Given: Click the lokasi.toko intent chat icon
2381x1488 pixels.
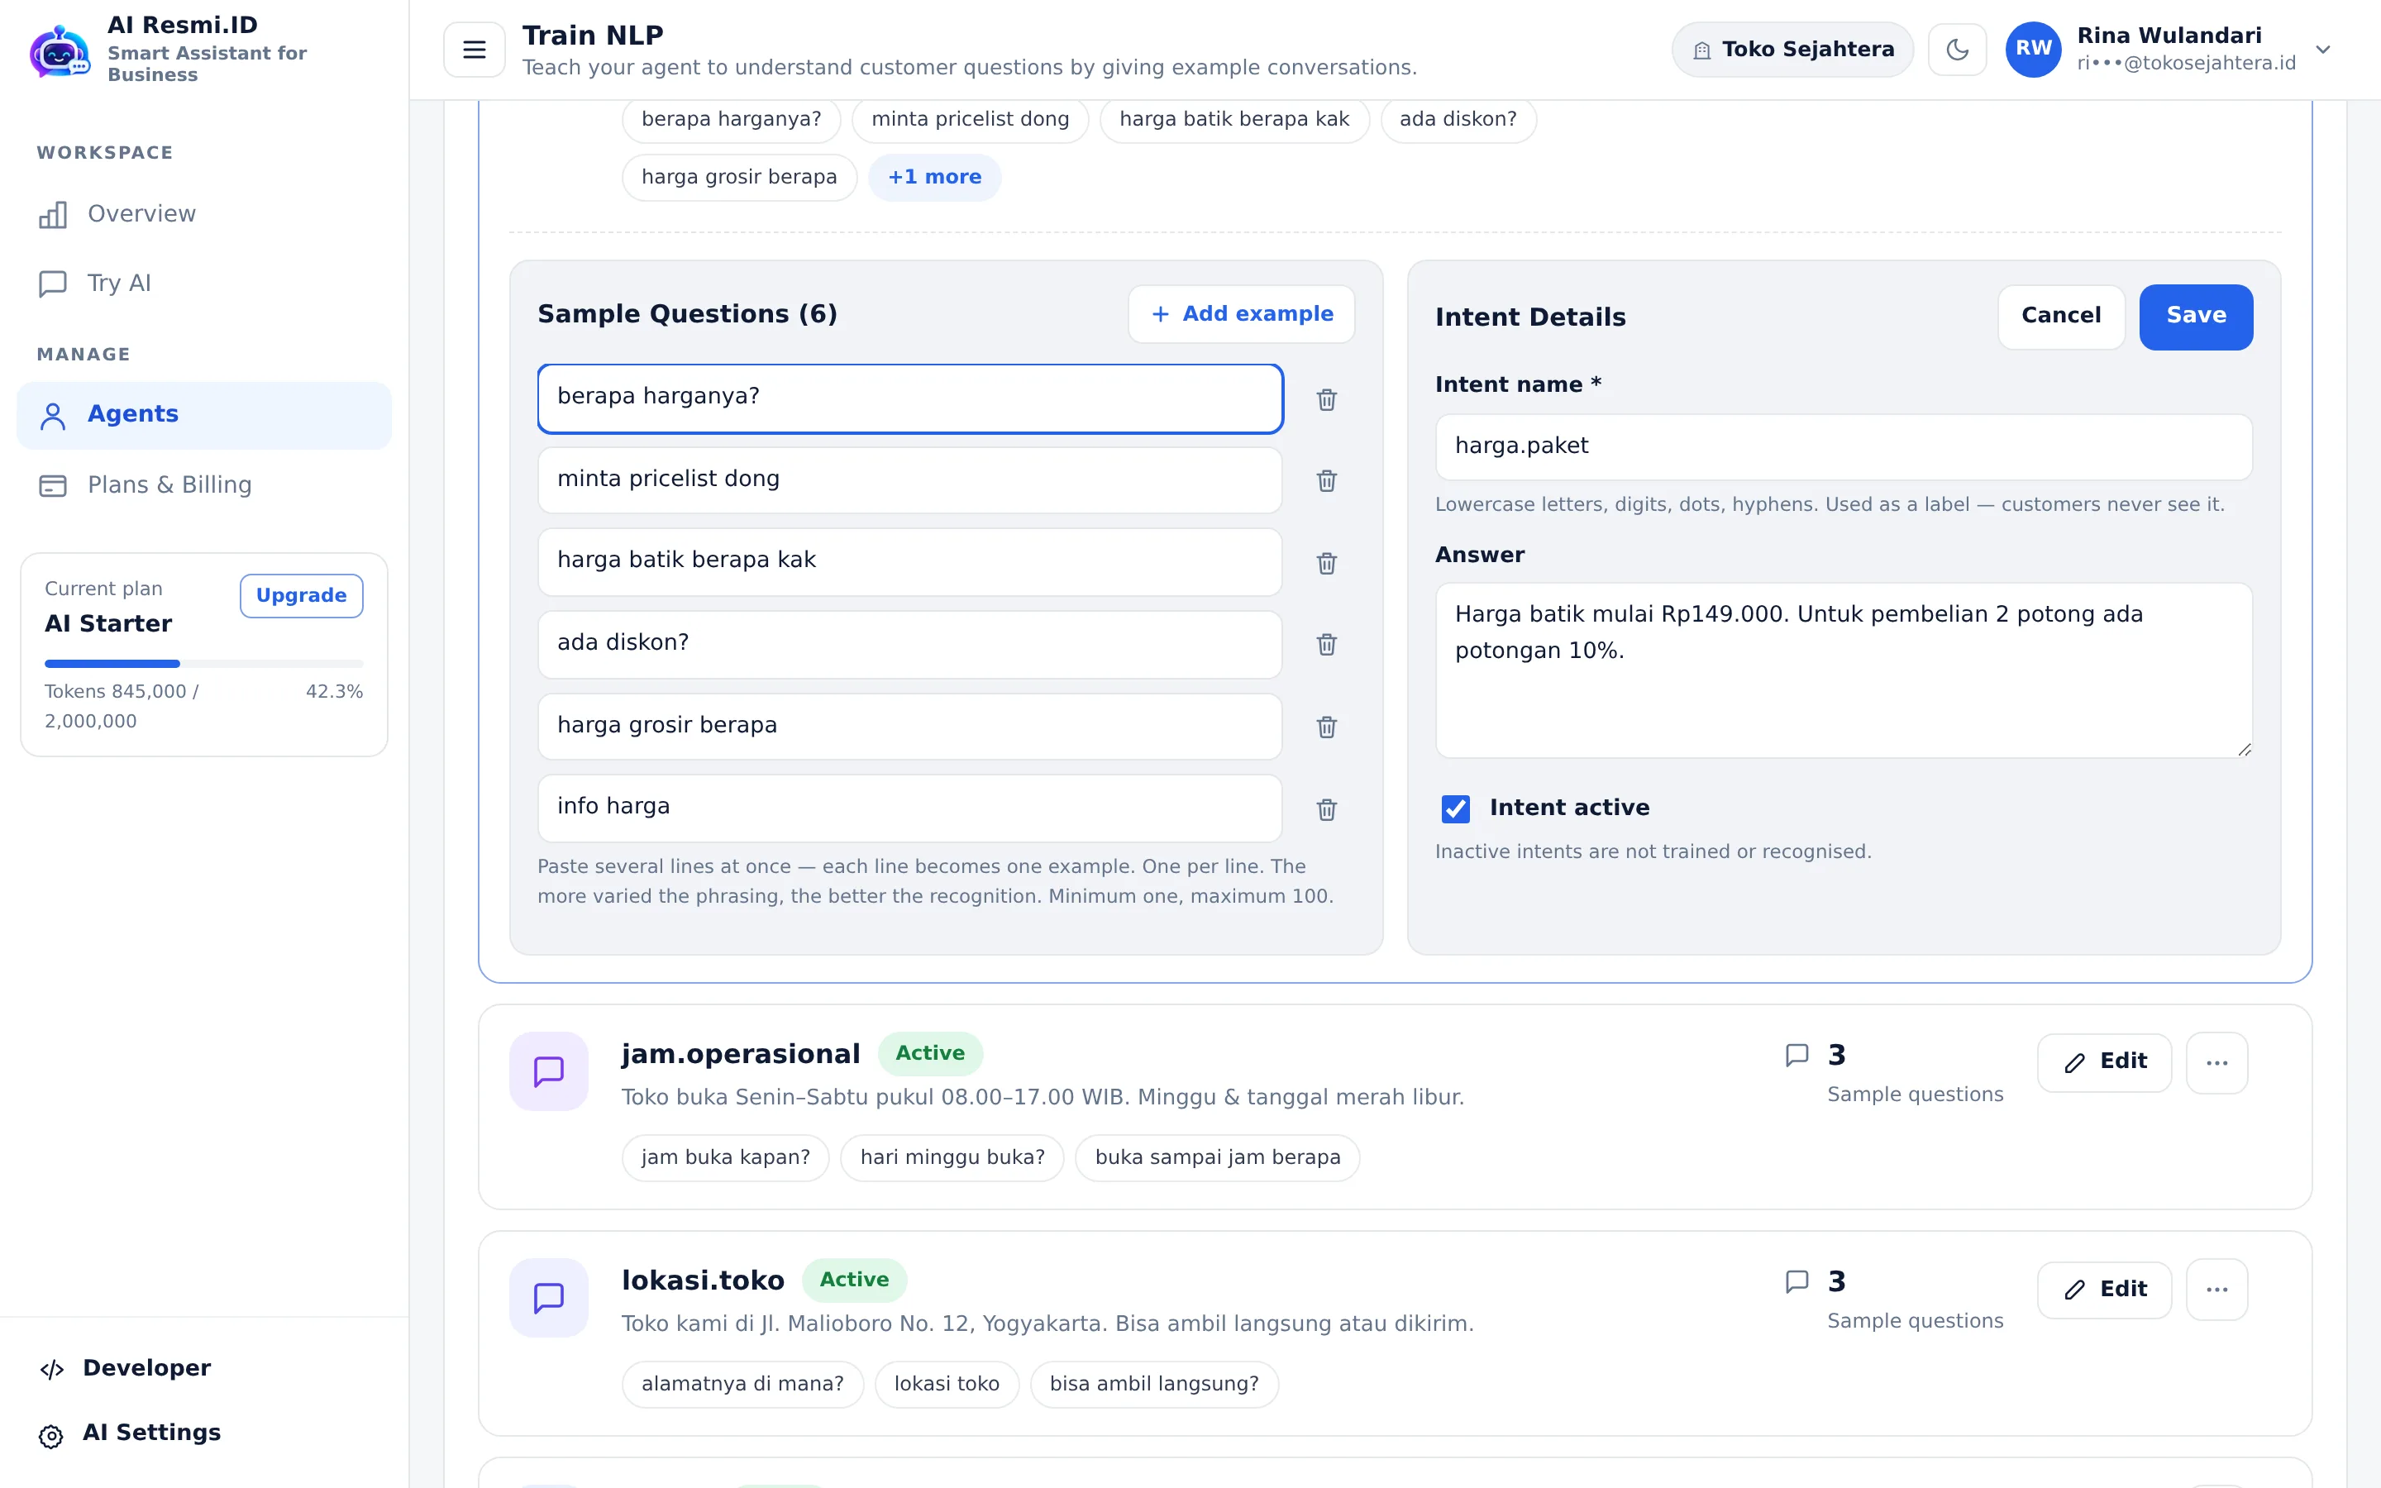Looking at the screenshot, I should [548, 1298].
